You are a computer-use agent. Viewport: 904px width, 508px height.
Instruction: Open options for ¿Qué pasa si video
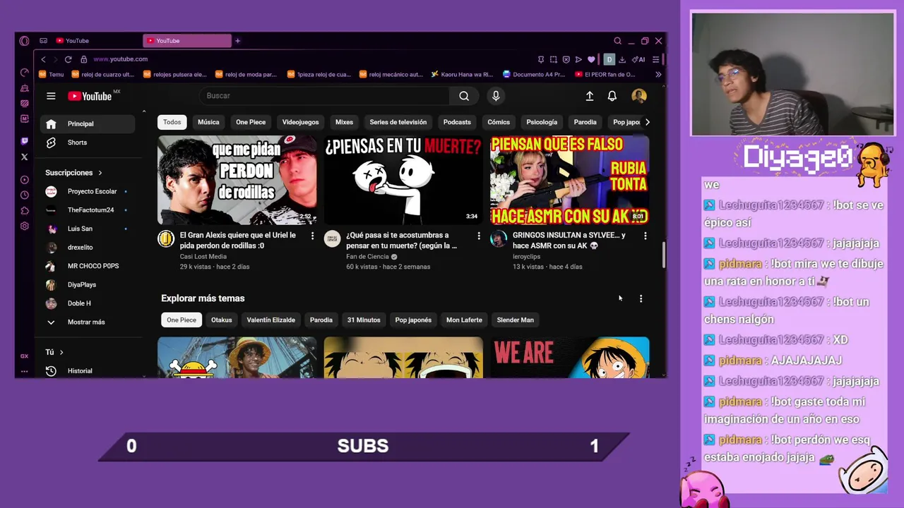[x=479, y=236]
